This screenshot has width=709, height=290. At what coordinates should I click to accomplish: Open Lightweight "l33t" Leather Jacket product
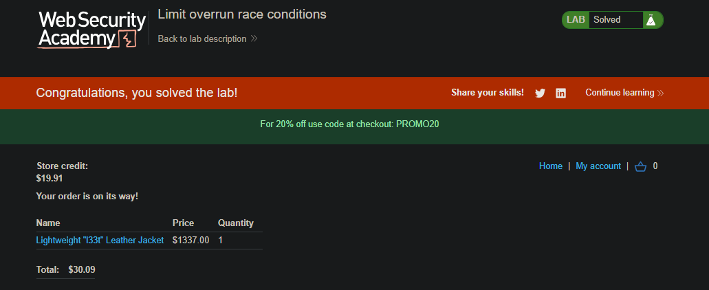coord(100,241)
